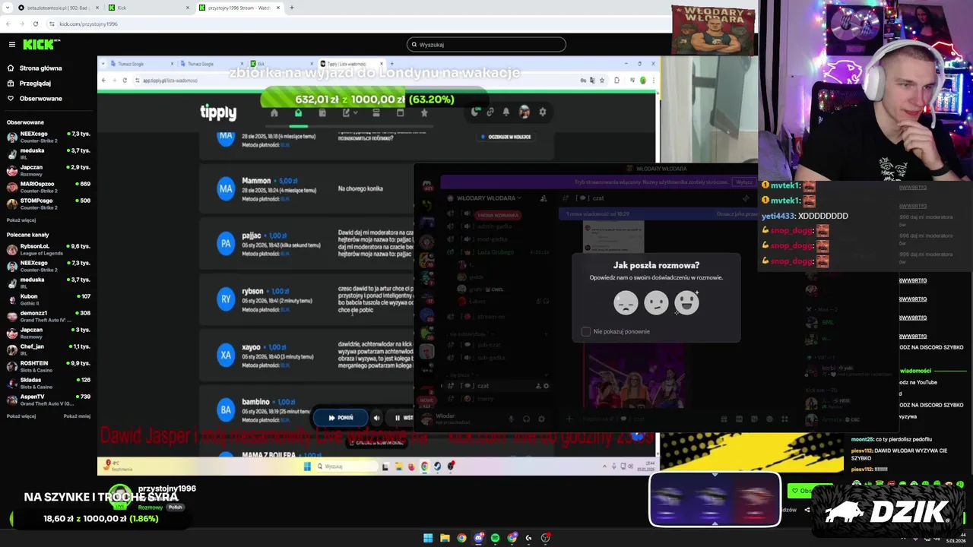
Task: Open czat channel settings gear
Action: click(x=546, y=386)
